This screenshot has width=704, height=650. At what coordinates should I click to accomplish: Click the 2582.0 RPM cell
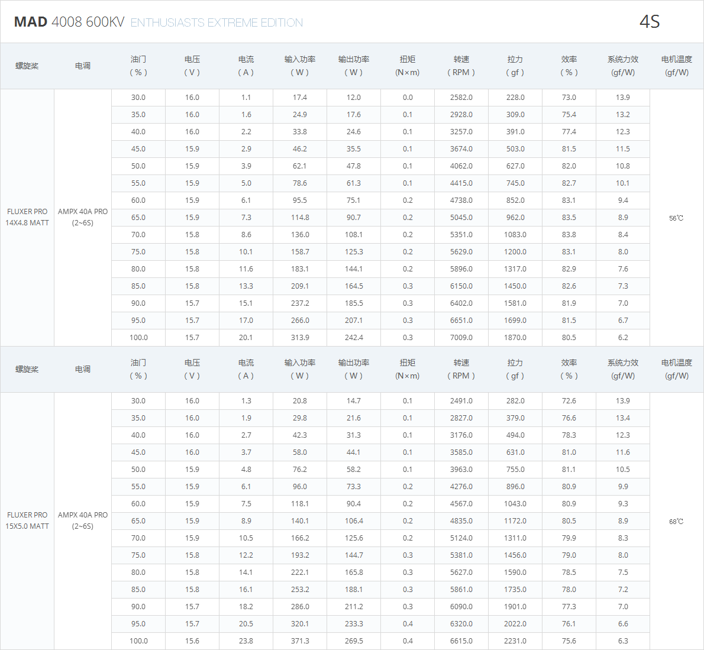point(461,98)
